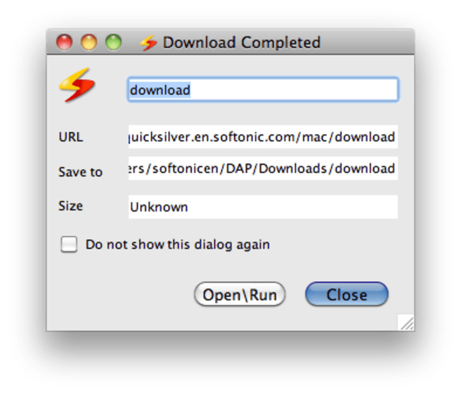Click the resize grip in the dialog corner

coord(406,322)
